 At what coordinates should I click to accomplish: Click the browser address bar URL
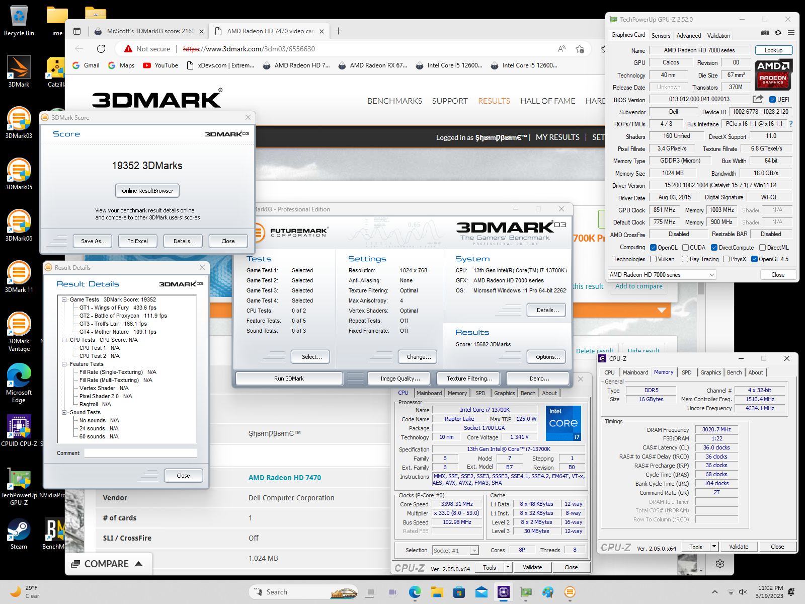(x=249, y=49)
